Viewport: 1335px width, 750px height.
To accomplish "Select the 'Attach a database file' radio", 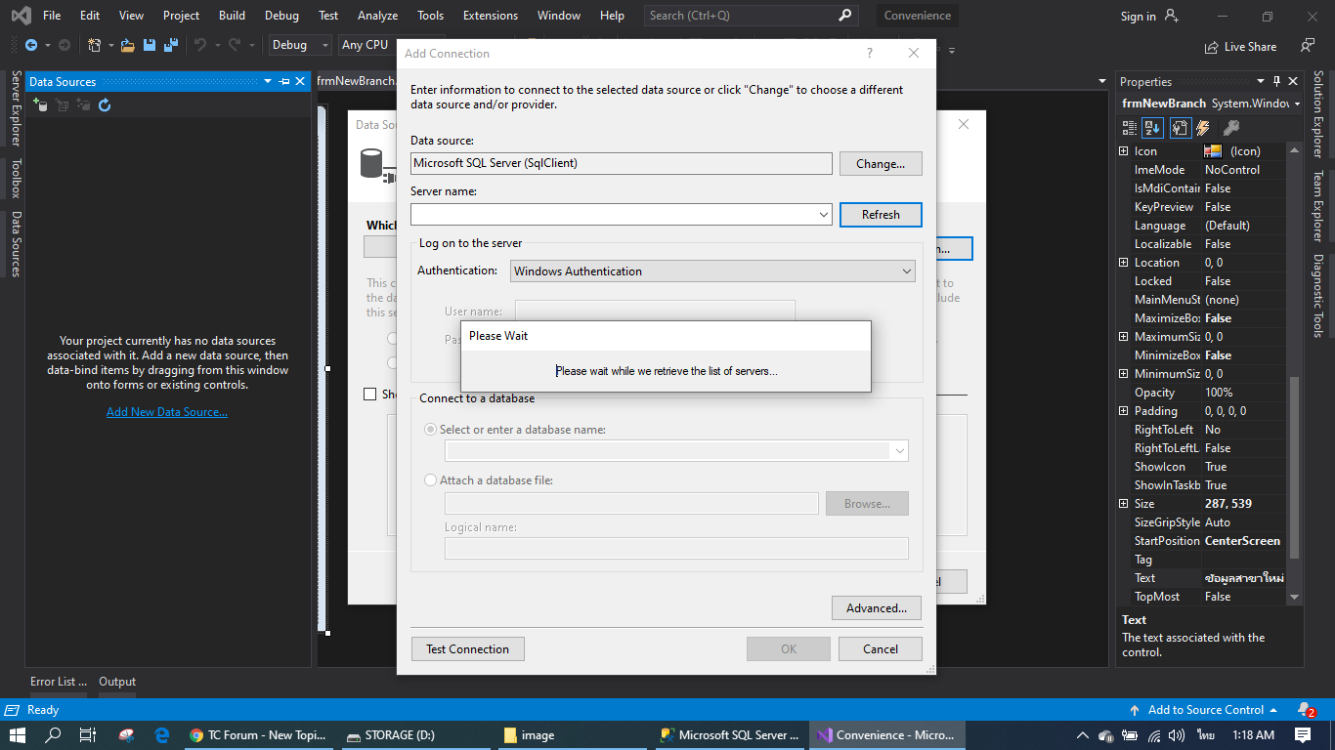I will coord(431,480).
